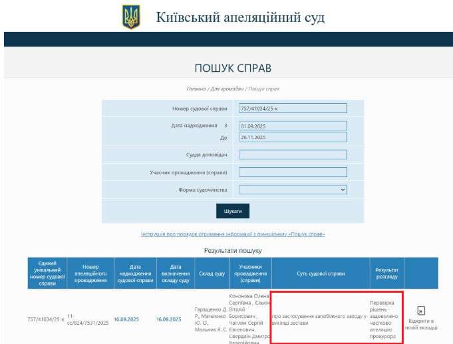The width and height of the screenshot is (453, 344).
Task: Click the Результат розгляду column header
Action: click(386, 273)
